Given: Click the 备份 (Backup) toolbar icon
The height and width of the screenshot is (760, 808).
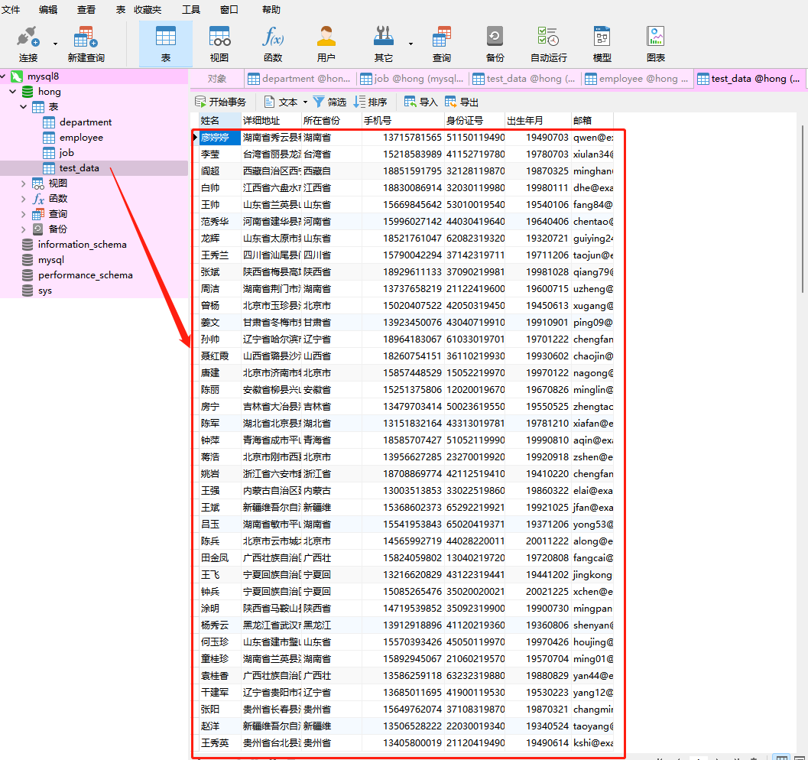Looking at the screenshot, I should coord(495,44).
